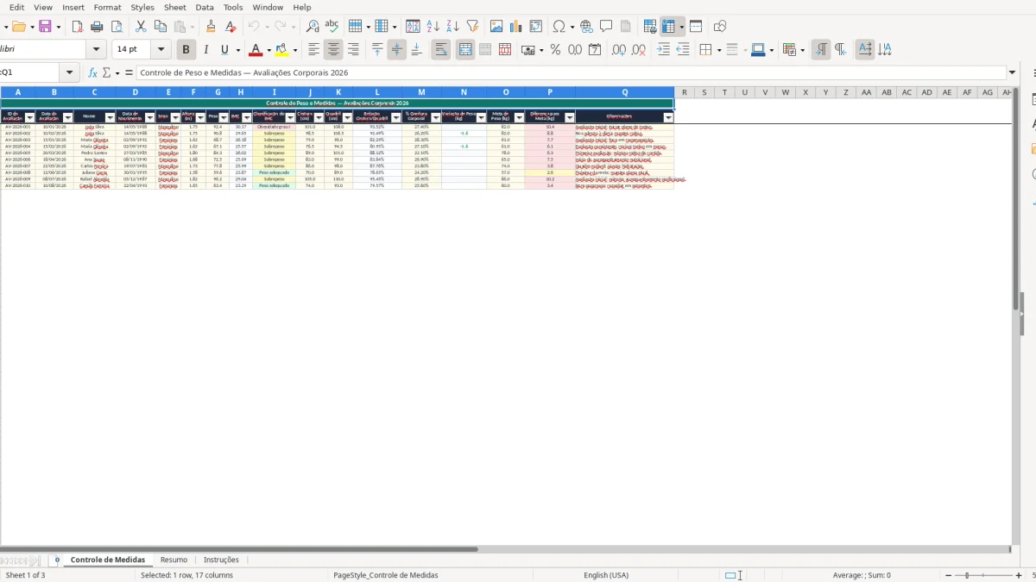Click the horizontal scrollbar
The height and width of the screenshot is (582, 1036).
pos(239,548)
